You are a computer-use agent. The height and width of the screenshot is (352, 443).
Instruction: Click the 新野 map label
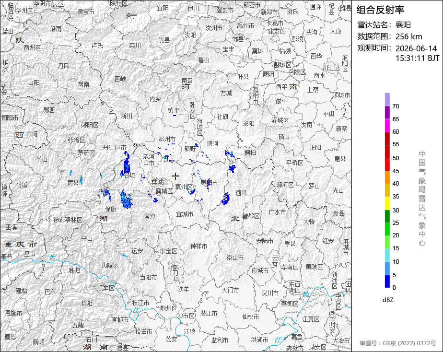[x=190, y=149]
